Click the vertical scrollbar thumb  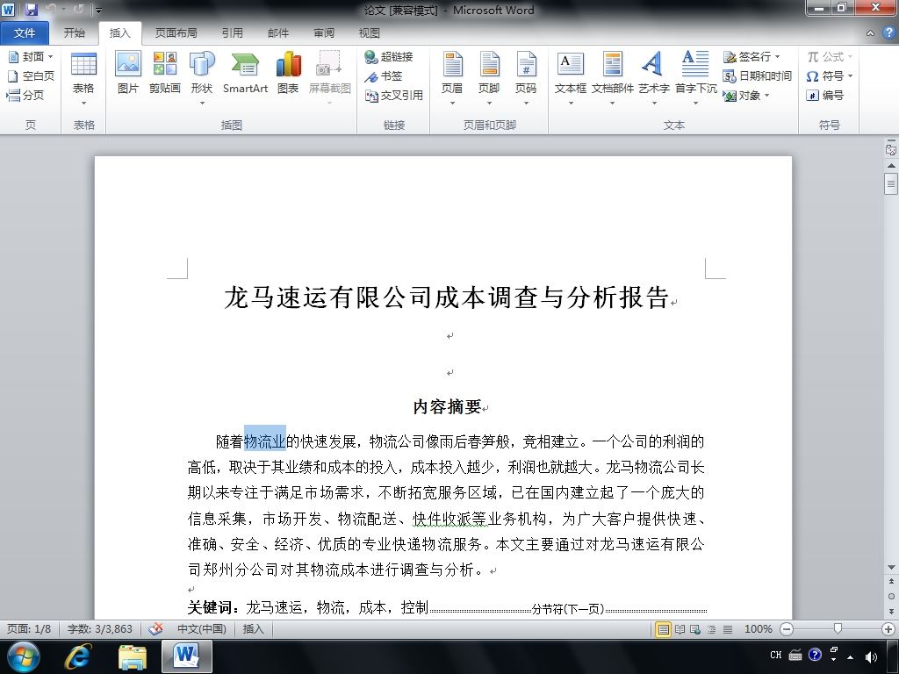pos(890,183)
